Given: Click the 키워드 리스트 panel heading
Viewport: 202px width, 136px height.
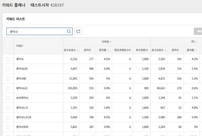Looking at the screenshot, I should 15,19.
